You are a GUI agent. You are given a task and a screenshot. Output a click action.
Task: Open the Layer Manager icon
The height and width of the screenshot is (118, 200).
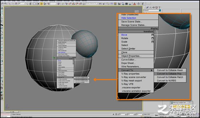108,4
